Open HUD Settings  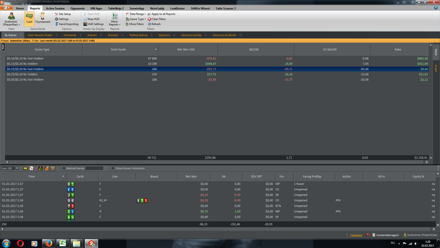point(94,24)
